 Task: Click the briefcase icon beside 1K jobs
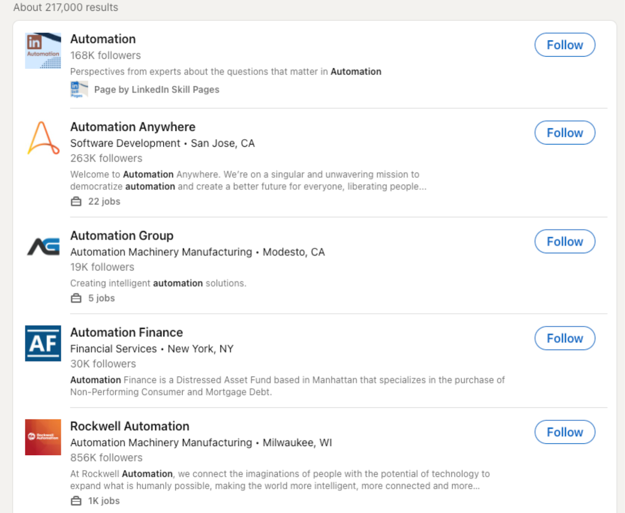click(75, 500)
